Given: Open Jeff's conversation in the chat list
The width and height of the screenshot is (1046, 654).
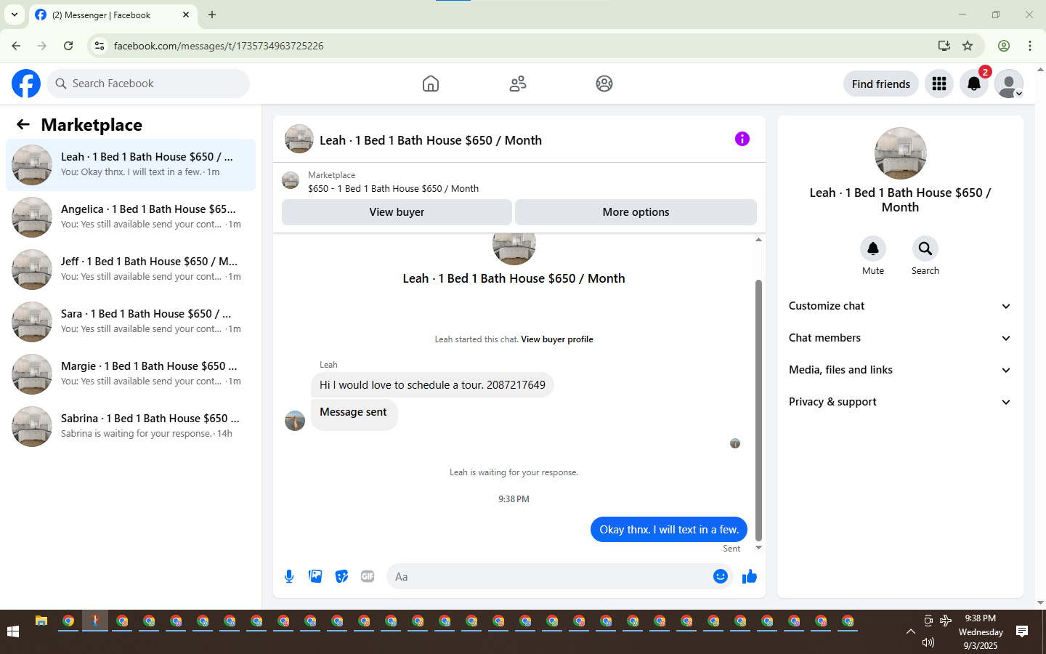Looking at the screenshot, I should (x=131, y=270).
